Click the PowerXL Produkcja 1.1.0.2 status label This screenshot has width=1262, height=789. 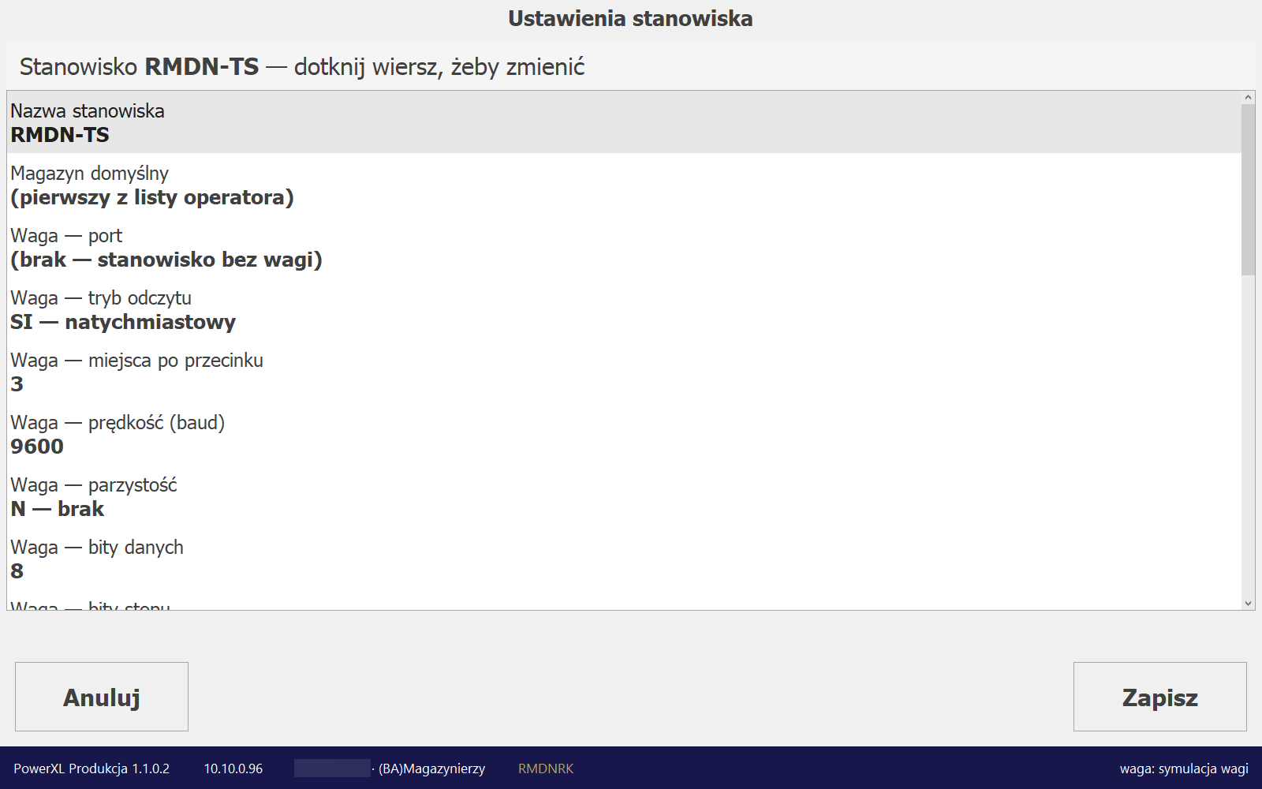[91, 768]
